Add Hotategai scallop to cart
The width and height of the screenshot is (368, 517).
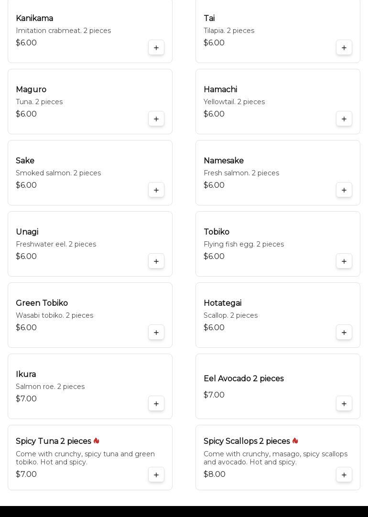[344, 333]
